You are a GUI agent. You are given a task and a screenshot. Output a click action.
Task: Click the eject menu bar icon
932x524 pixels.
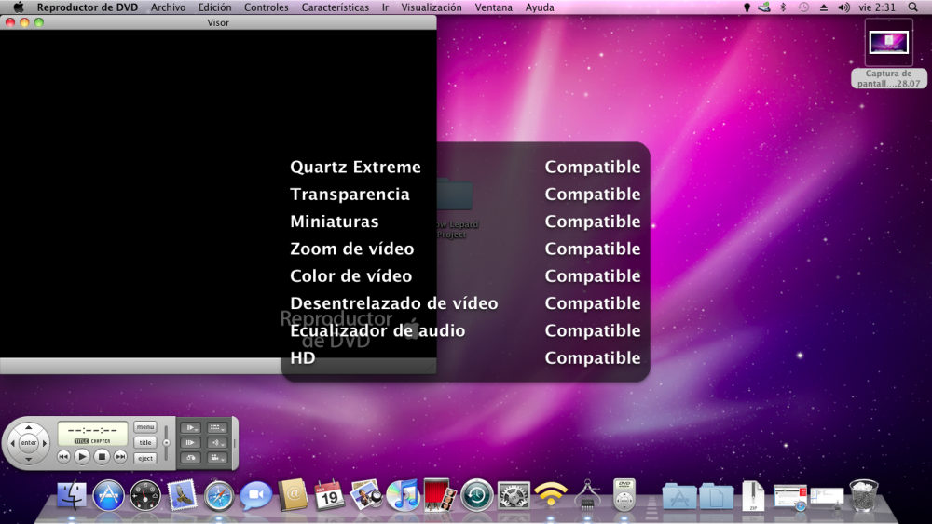pos(824,7)
